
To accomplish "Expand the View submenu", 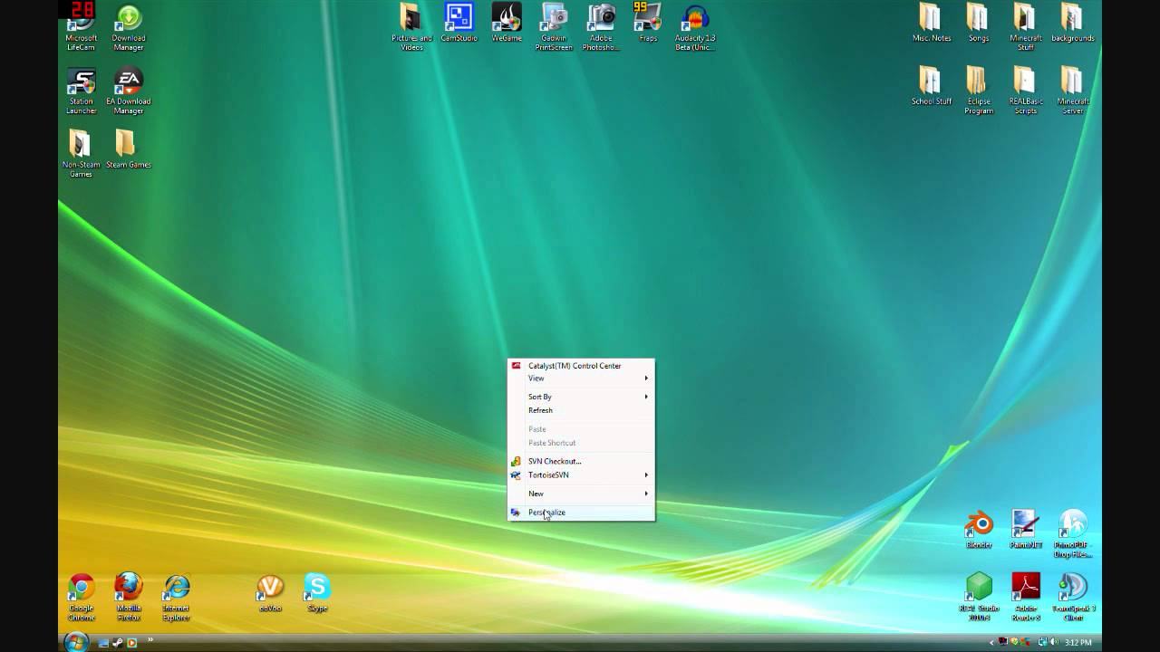I will (x=581, y=379).
